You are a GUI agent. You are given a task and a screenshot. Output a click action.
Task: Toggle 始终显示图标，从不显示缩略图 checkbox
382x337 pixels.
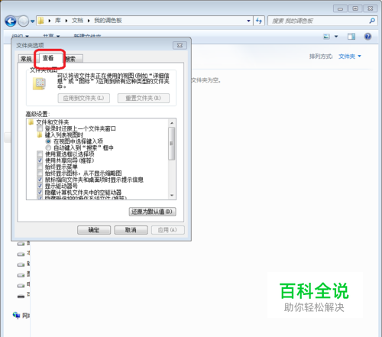(40, 173)
